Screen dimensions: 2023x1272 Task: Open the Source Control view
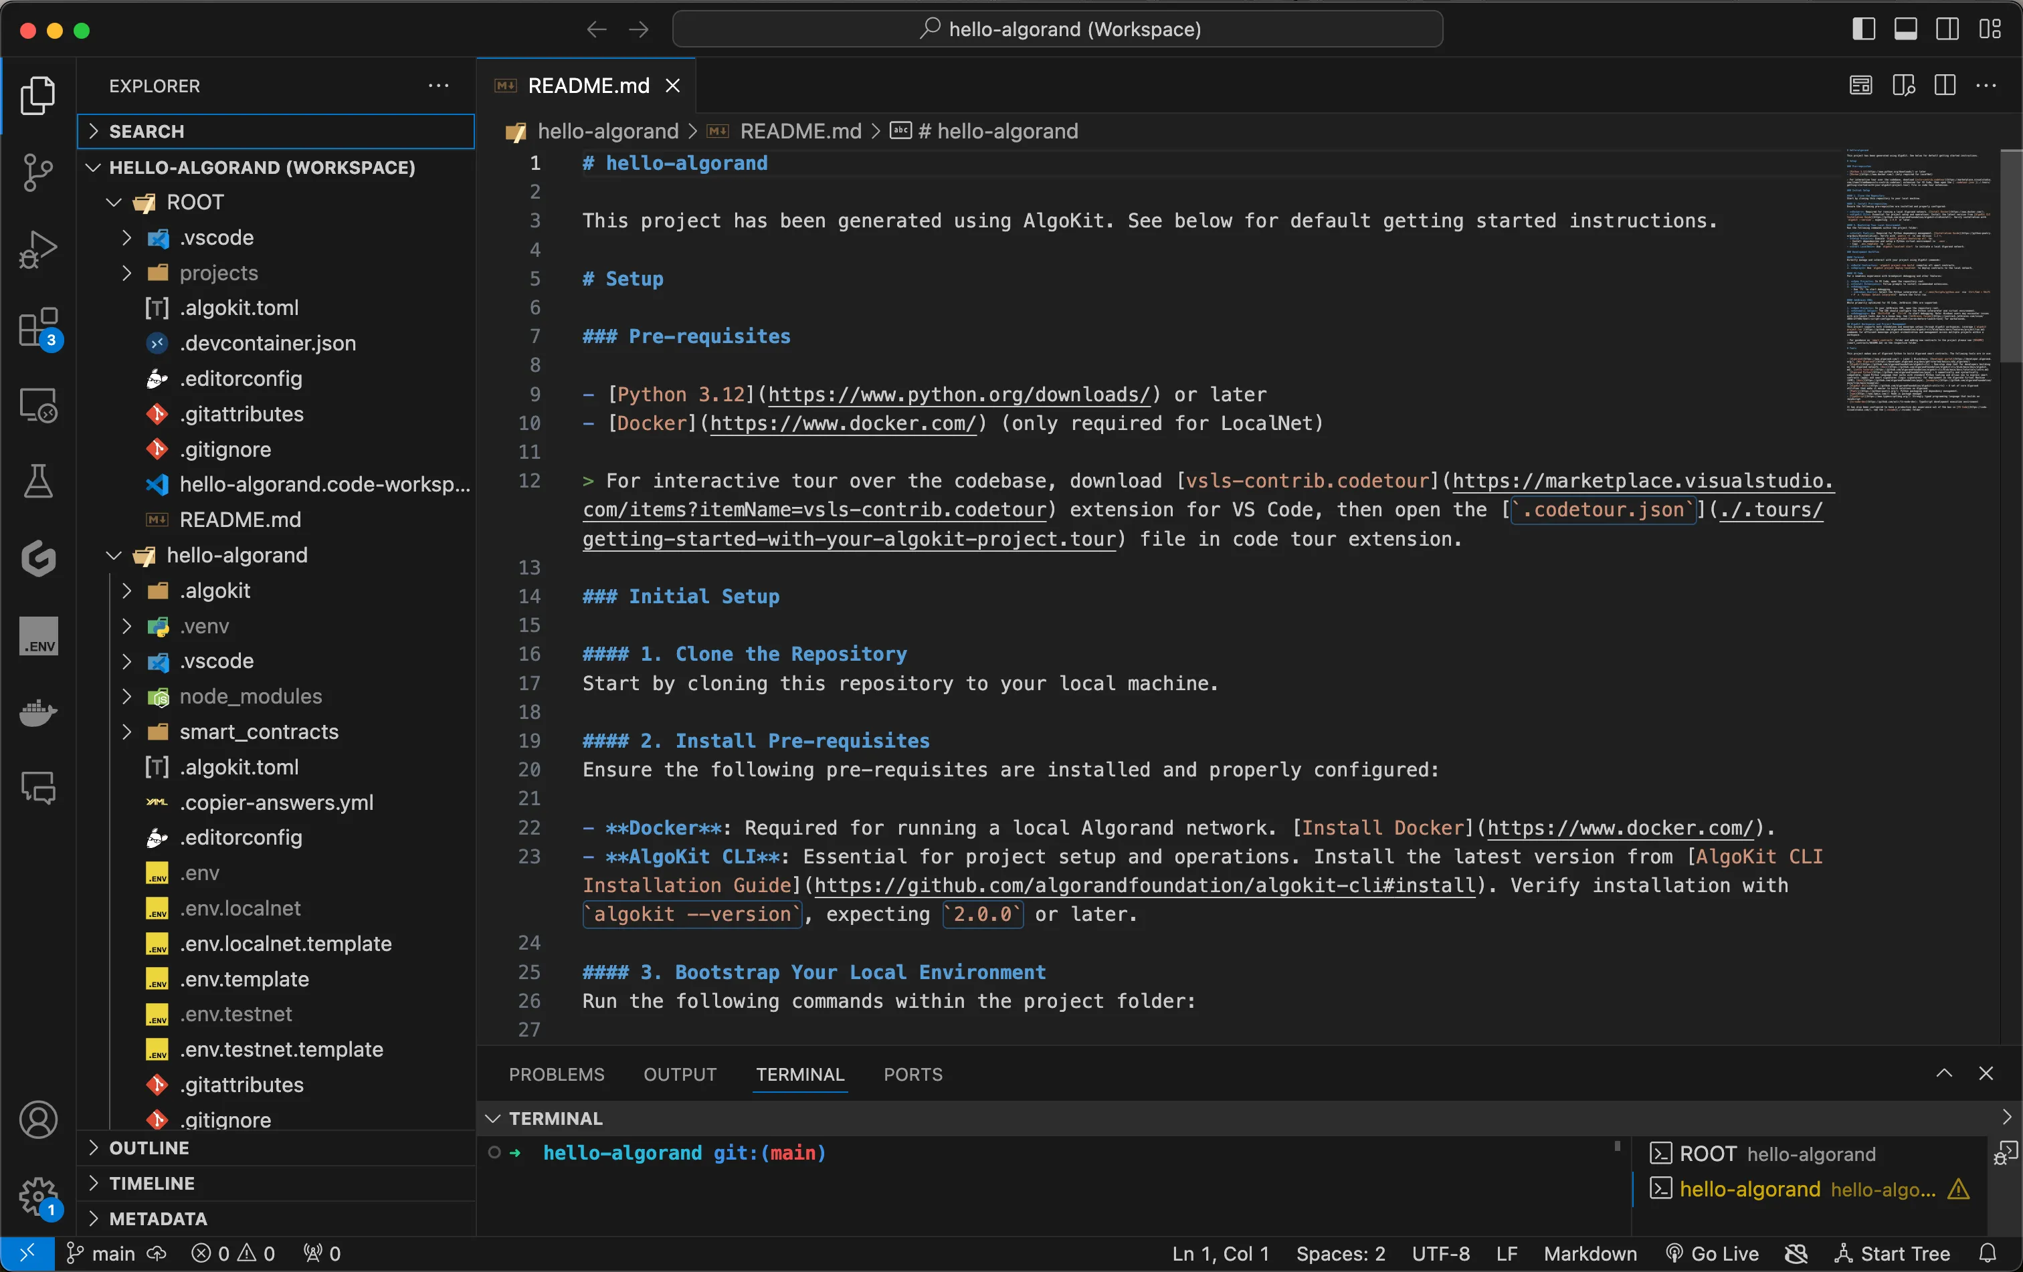(38, 172)
